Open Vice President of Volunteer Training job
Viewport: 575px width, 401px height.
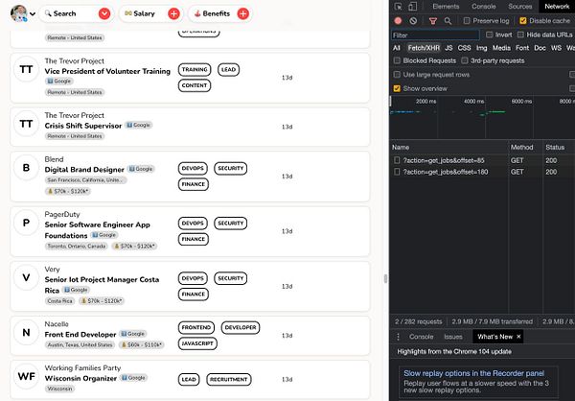(107, 71)
